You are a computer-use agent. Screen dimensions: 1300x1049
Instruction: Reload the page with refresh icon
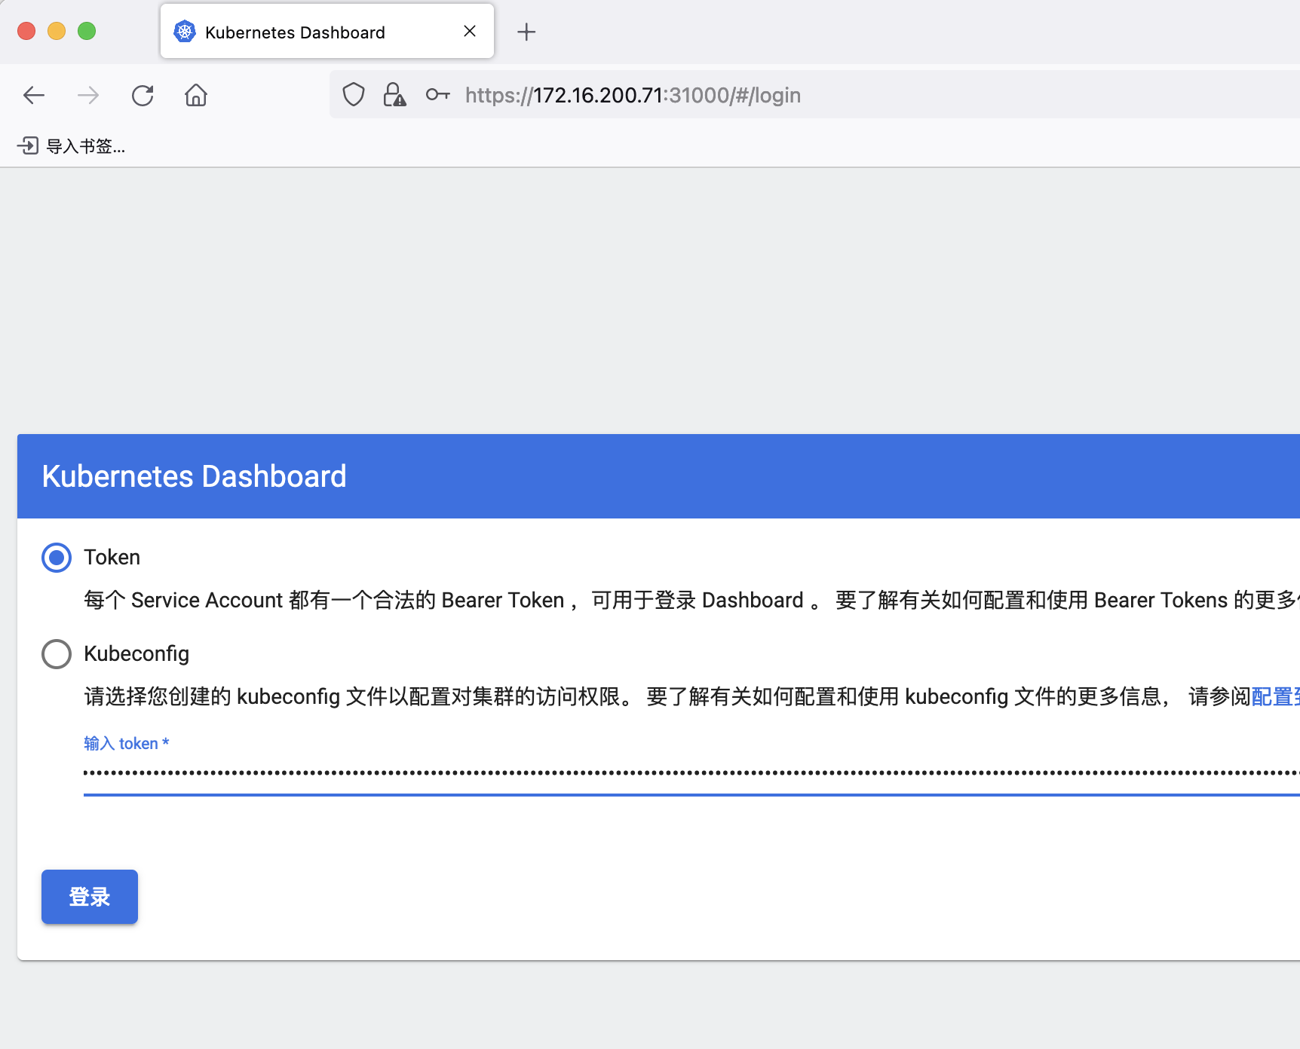(143, 95)
